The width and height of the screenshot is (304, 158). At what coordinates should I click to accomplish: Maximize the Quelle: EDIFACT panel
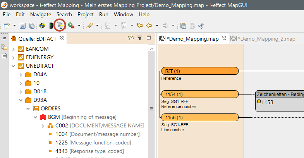click(148, 38)
